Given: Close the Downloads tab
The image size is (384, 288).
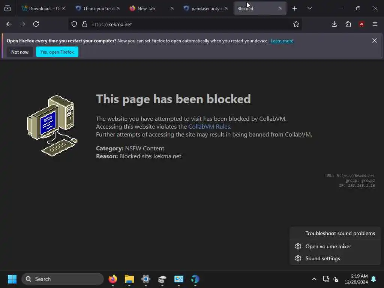Looking at the screenshot, I should tap(64, 8).
